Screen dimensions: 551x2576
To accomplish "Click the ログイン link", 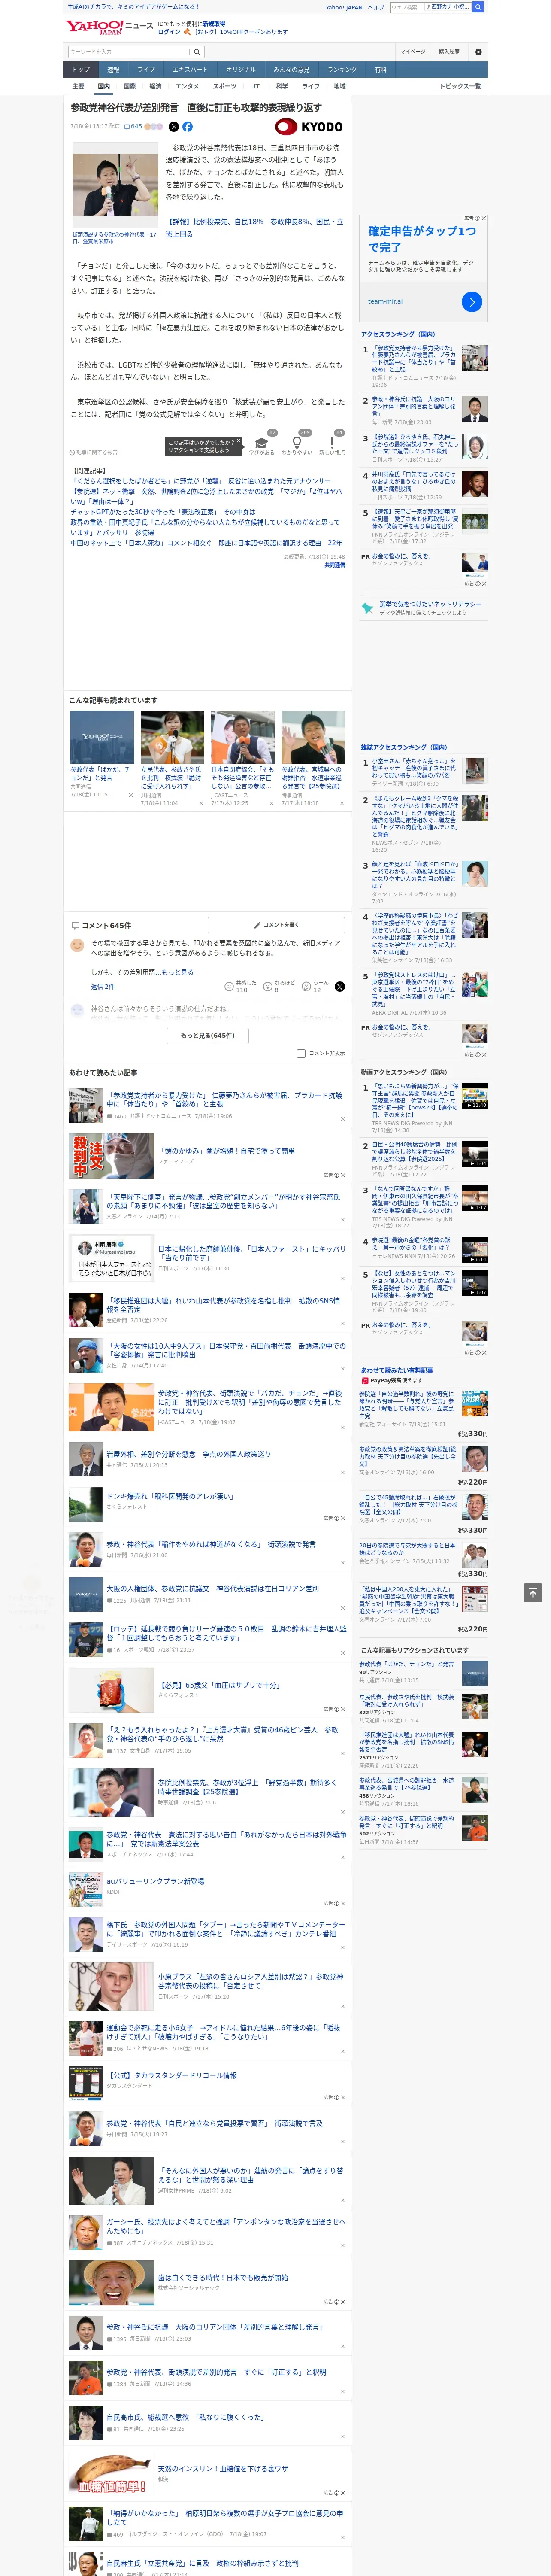I will [x=169, y=32].
